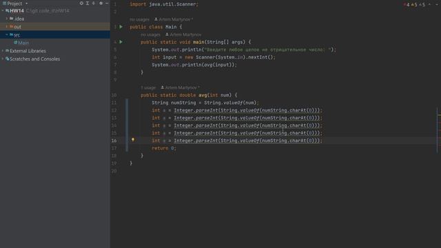Screen dimensions: 441x248
Task: Expand the .idea folder
Action: (x=7, y=19)
